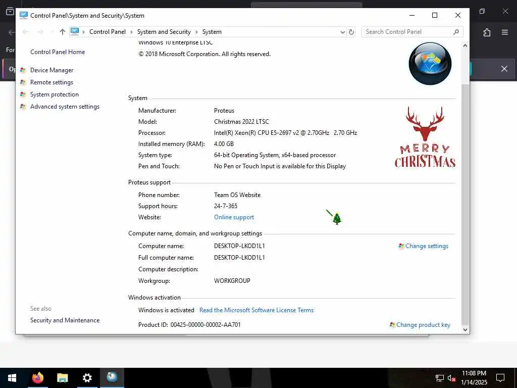Open Firefox from the taskbar
The height and width of the screenshot is (388, 517).
pos(37,378)
